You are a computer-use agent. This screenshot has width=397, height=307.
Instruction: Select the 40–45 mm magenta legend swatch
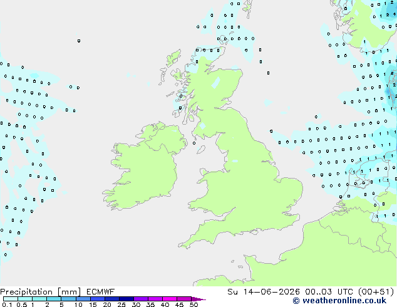(170, 299)
